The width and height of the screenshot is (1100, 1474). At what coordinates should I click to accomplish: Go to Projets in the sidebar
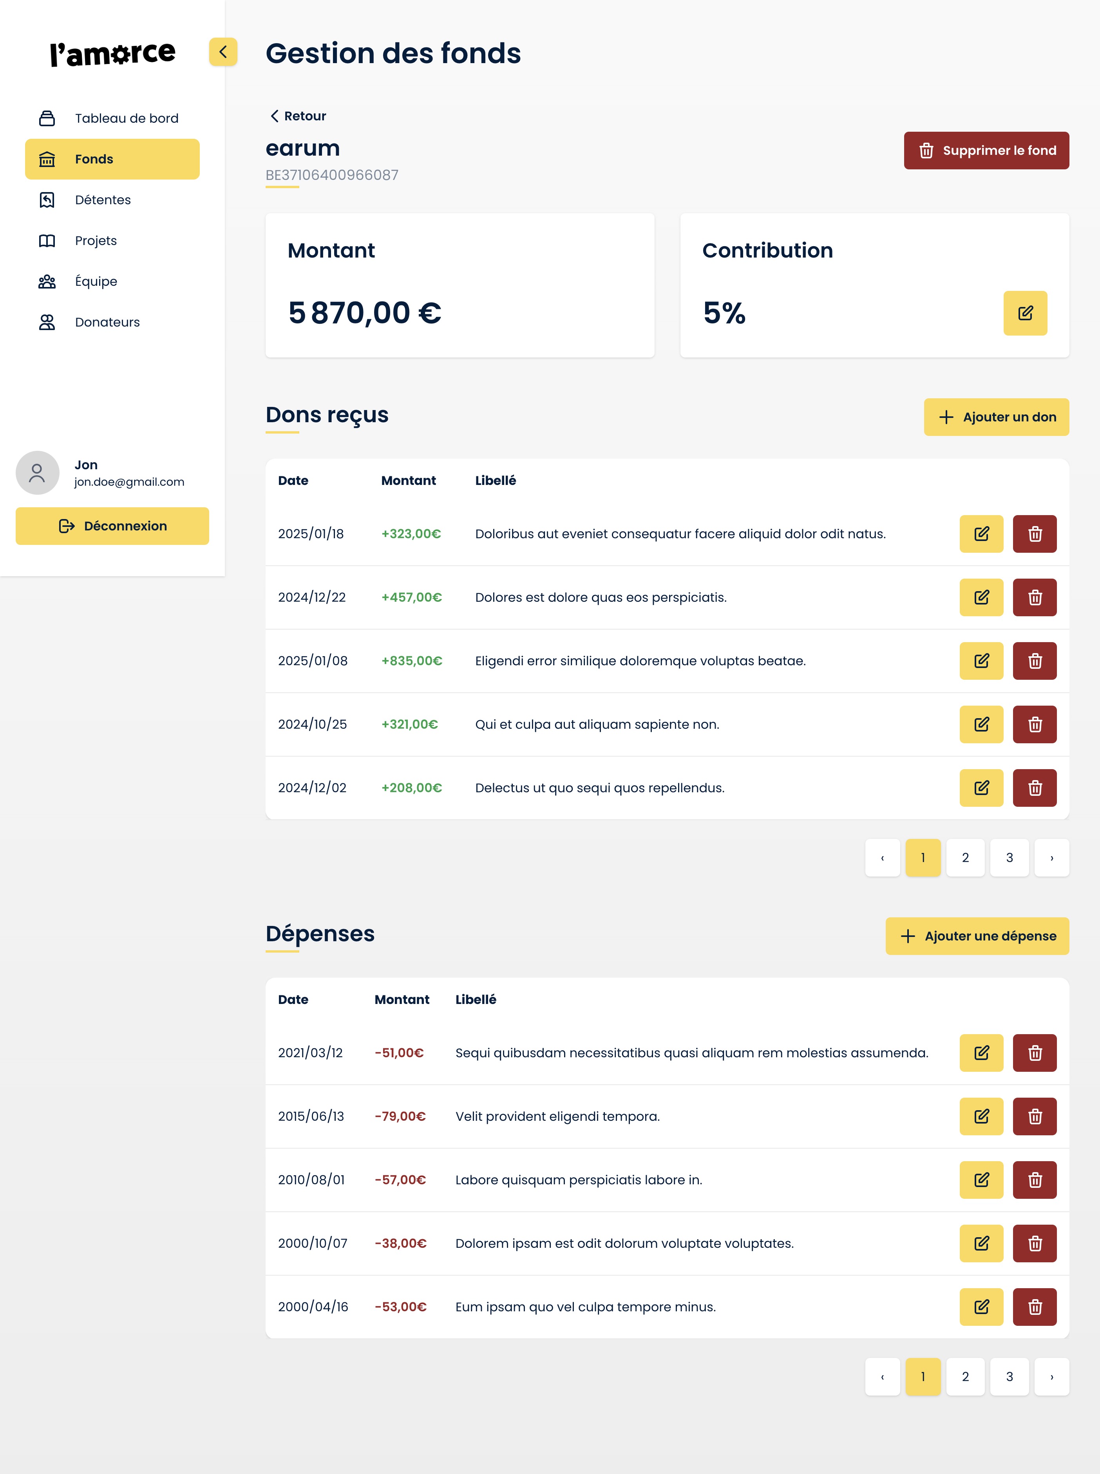coord(112,241)
